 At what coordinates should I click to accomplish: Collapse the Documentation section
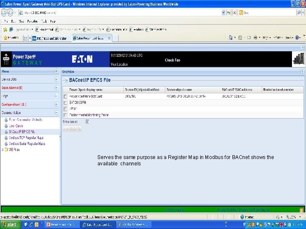[x=56, y=112]
